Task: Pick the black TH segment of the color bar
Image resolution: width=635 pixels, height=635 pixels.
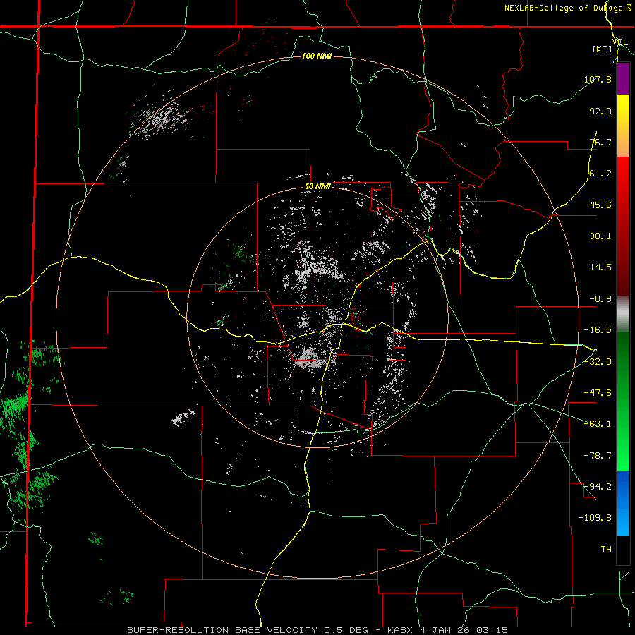Action: 623,550
